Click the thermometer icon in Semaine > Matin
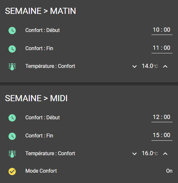 click(12, 67)
